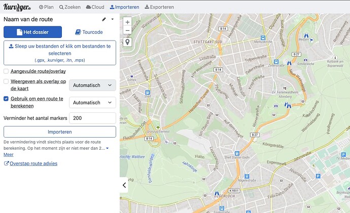
Task: Open Overstap route advies link
Action: tap(33, 163)
